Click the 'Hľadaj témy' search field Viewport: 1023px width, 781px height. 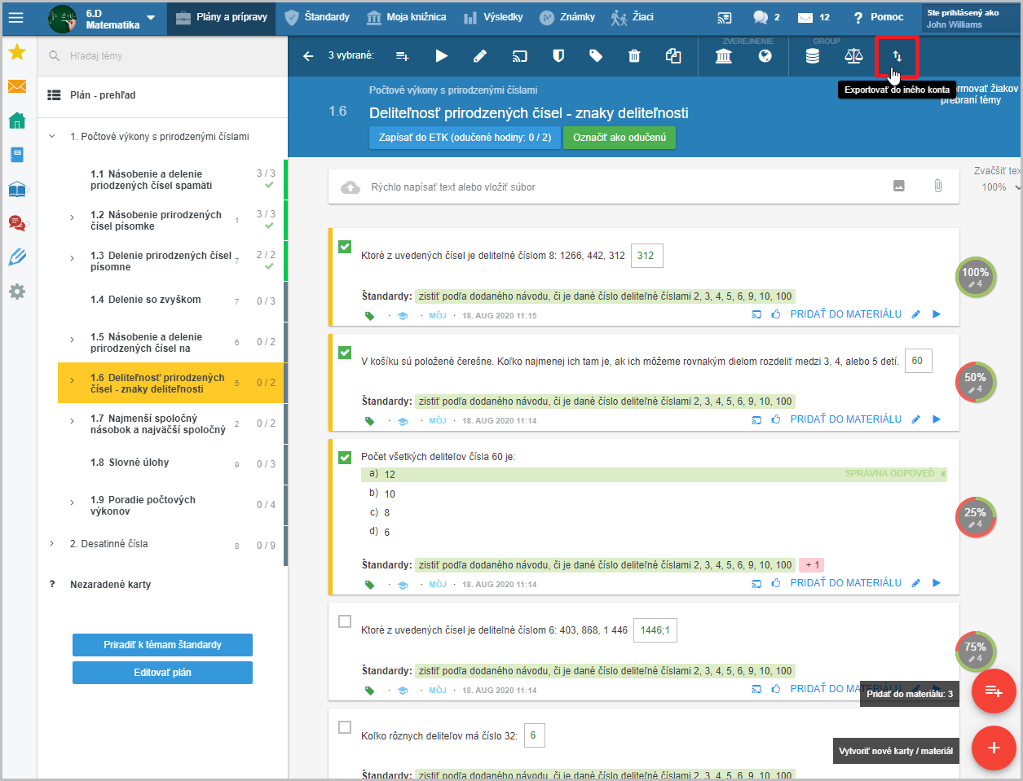[x=162, y=56]
